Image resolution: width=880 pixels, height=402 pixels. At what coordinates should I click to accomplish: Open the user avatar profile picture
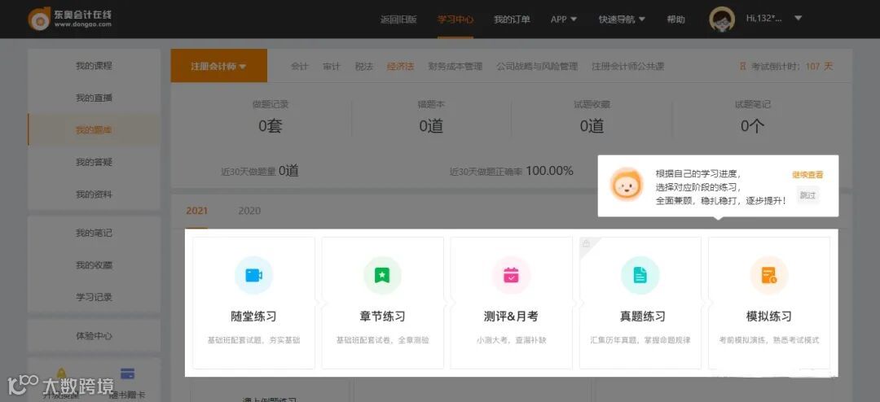pos(722,19)
